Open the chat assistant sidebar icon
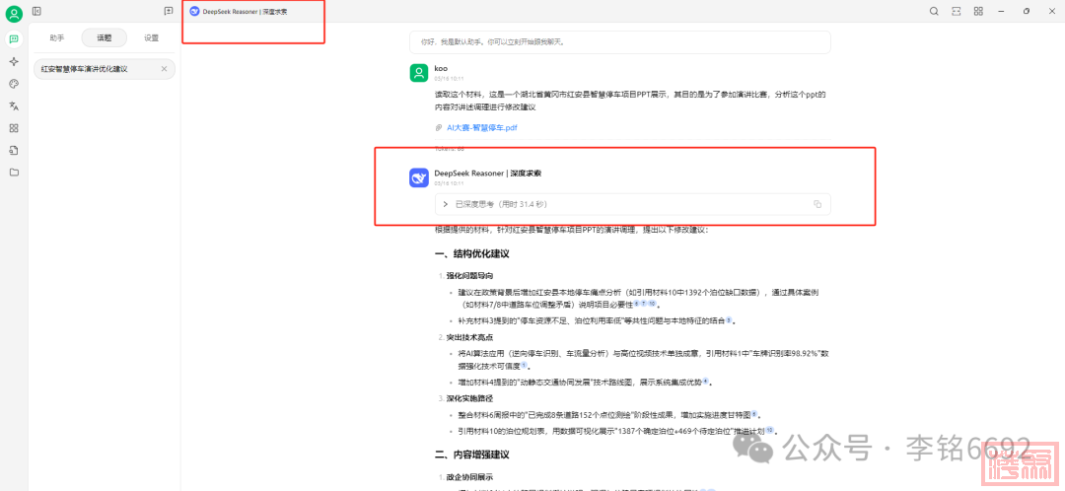This screenshot has width=1065, height=491. (x=14, y=38)
